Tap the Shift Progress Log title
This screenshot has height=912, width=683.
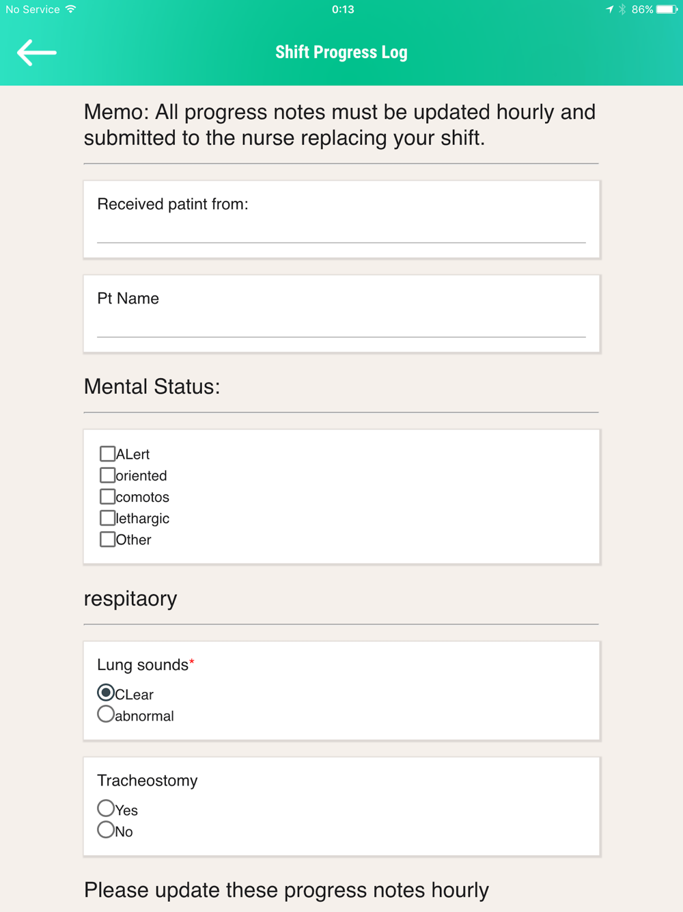341,53
